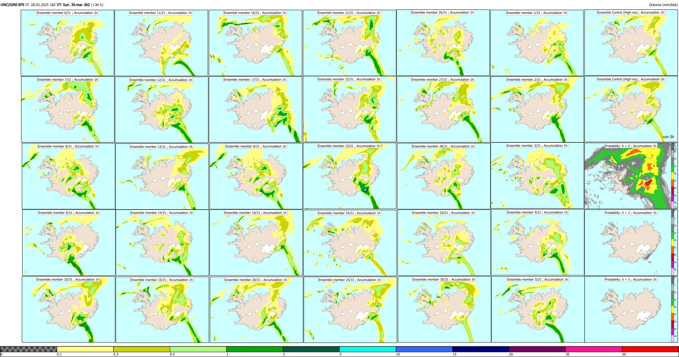Open the Probability X > 5 map panel
The width and height of the screenshot is (679, 357).
pos(631,310)
